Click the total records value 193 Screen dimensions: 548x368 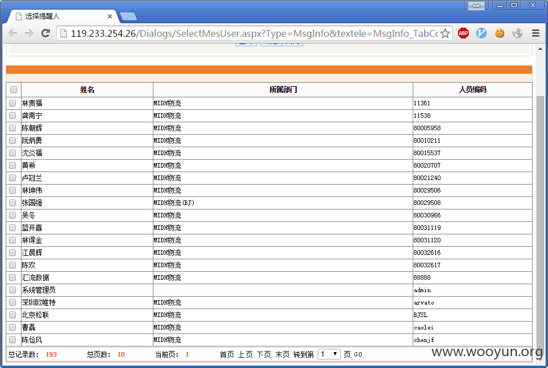[51, 354]
